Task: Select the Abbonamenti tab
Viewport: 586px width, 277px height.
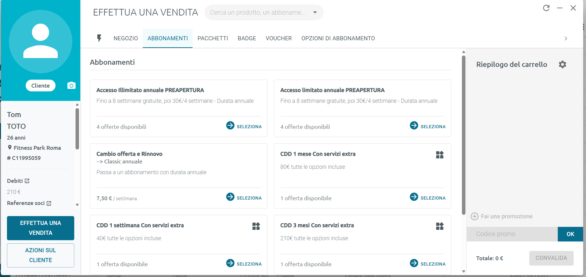Action: click(168, 38)
